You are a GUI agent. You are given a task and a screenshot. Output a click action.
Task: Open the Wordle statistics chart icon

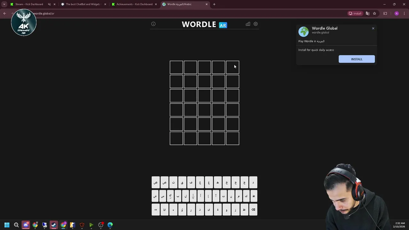tap(248, 24)
